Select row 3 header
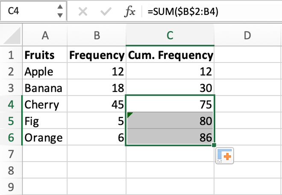 [11, 88]
